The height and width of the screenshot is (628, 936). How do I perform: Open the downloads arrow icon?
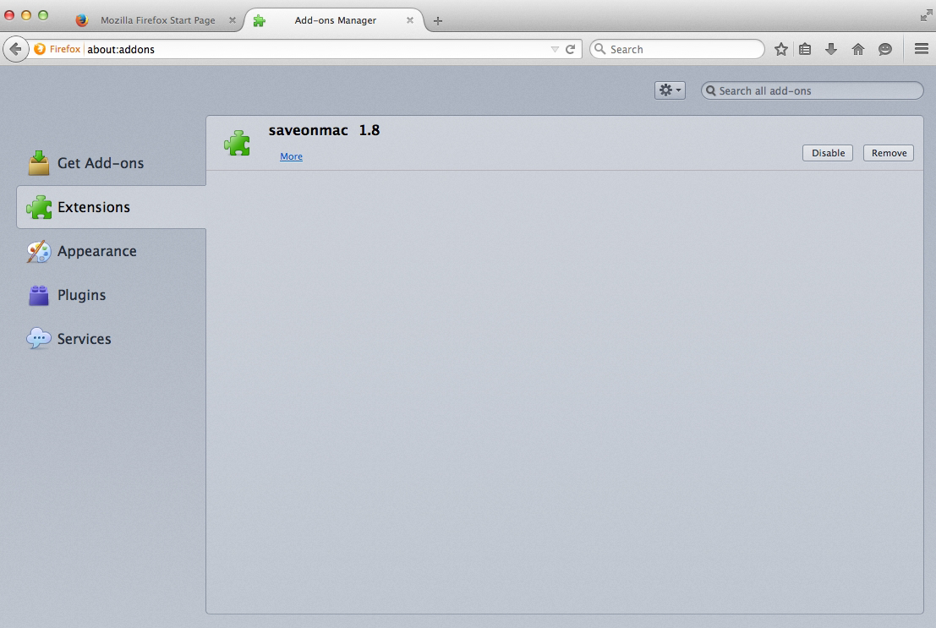[x=831, y=50]
